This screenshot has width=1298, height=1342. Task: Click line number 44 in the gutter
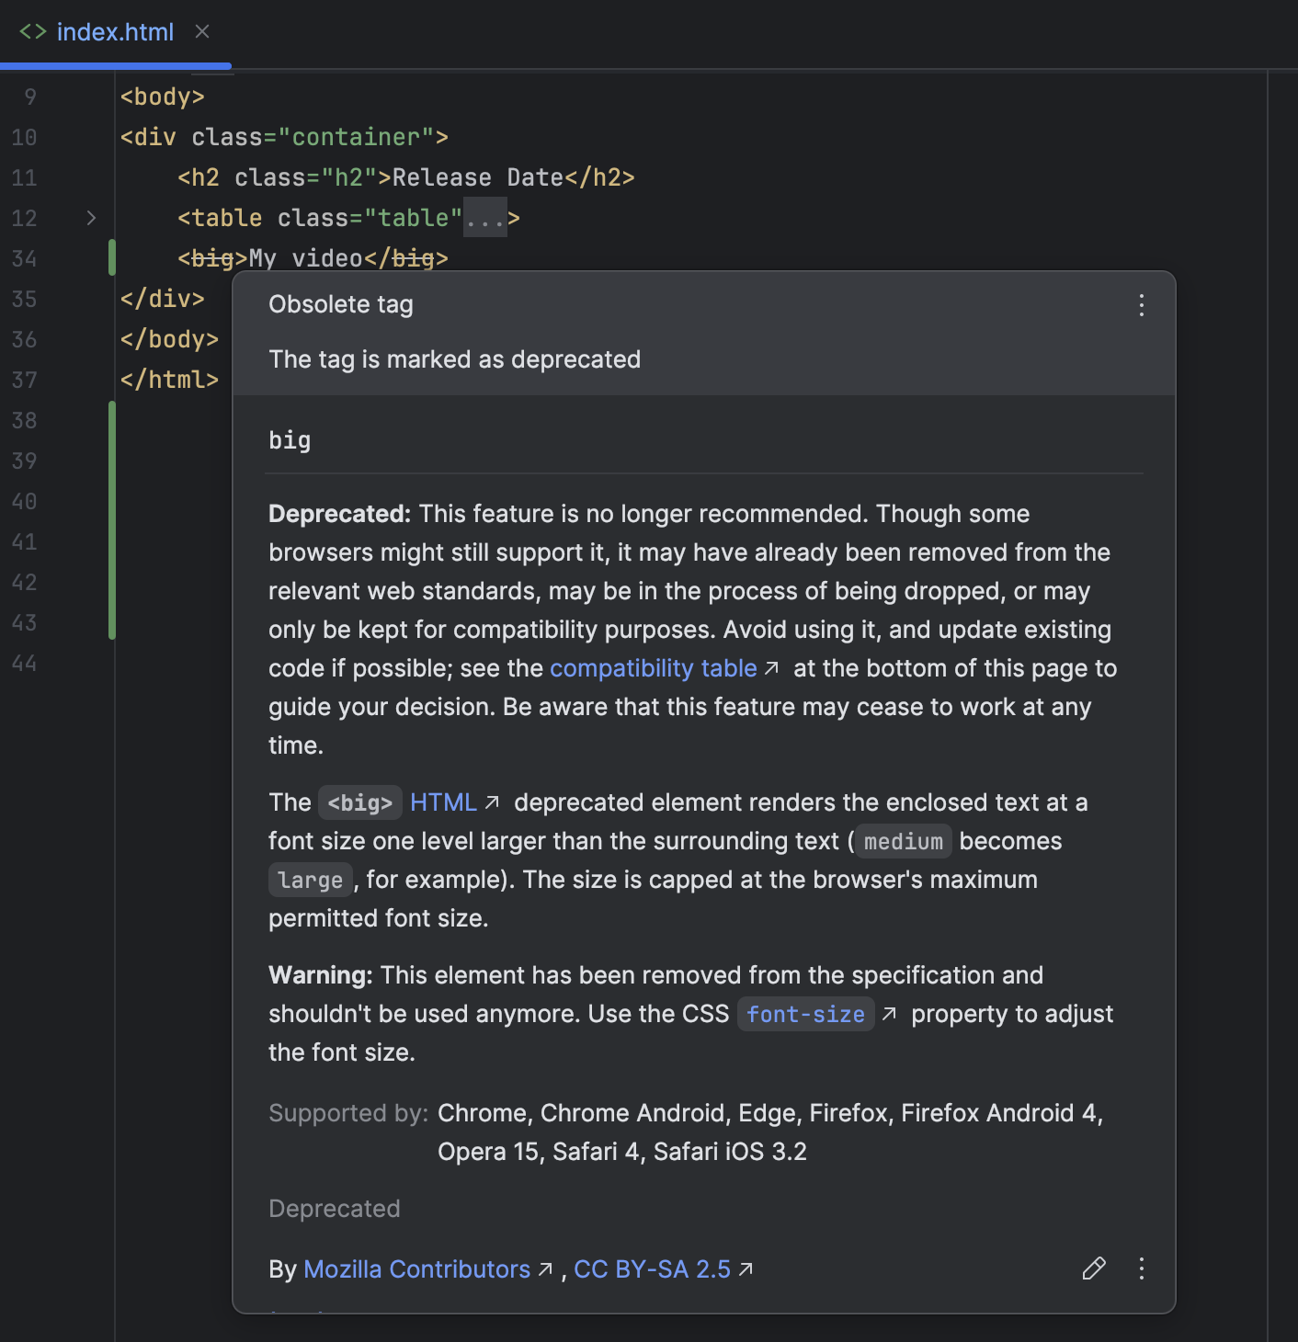coord(25,663)
